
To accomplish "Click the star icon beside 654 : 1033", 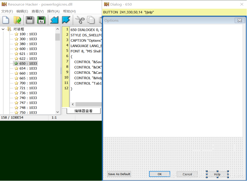I will [17, 68].
